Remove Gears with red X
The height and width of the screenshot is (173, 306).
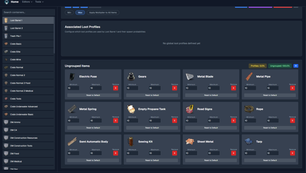pos(175,88)
